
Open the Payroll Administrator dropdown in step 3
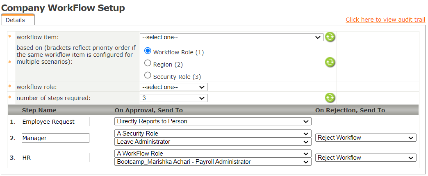pyautogui.click(x=213, y=162)
